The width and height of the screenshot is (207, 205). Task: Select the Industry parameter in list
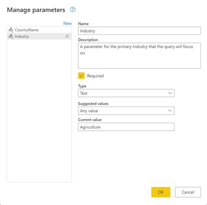[39, 36]
